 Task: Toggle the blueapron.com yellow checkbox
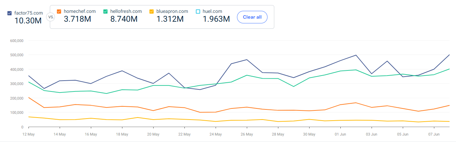(152, 12)
